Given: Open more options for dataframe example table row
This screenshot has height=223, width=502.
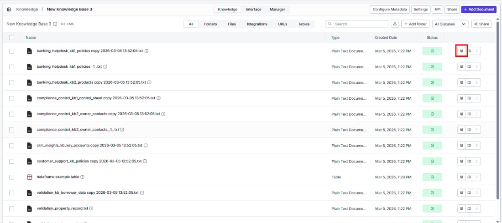Looking at the screenshot, I should (x=477, y=177).
